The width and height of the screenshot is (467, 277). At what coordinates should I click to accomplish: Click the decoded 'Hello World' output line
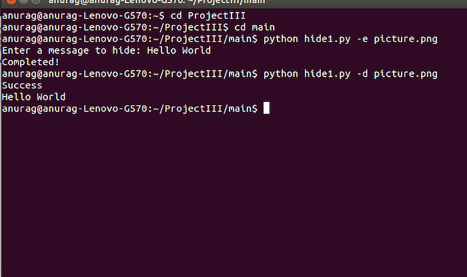(33, 97)
